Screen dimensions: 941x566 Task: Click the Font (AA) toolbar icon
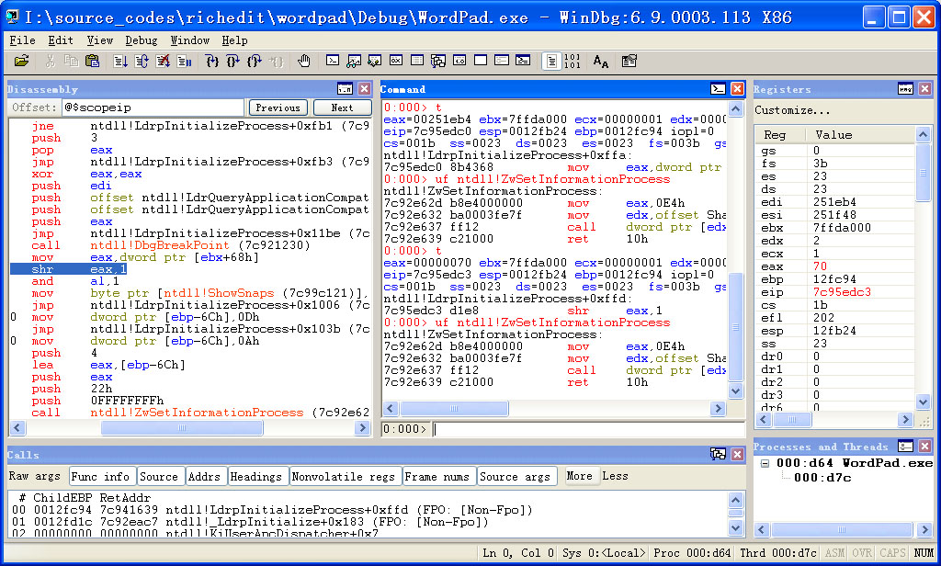(601, 61)
